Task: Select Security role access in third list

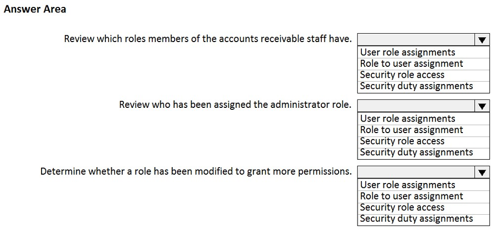Action: pyautogui.click(x=423, y=208)
